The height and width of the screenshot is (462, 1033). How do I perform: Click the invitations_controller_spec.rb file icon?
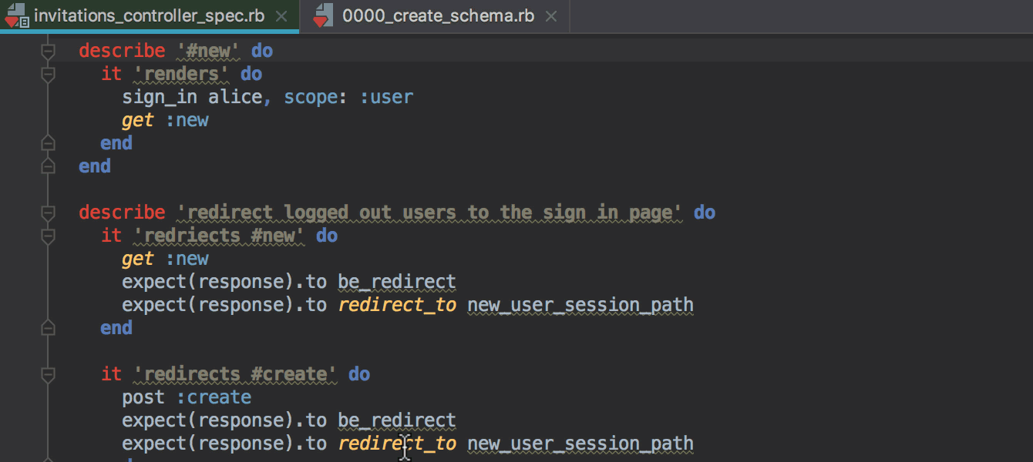pos(17,15)
